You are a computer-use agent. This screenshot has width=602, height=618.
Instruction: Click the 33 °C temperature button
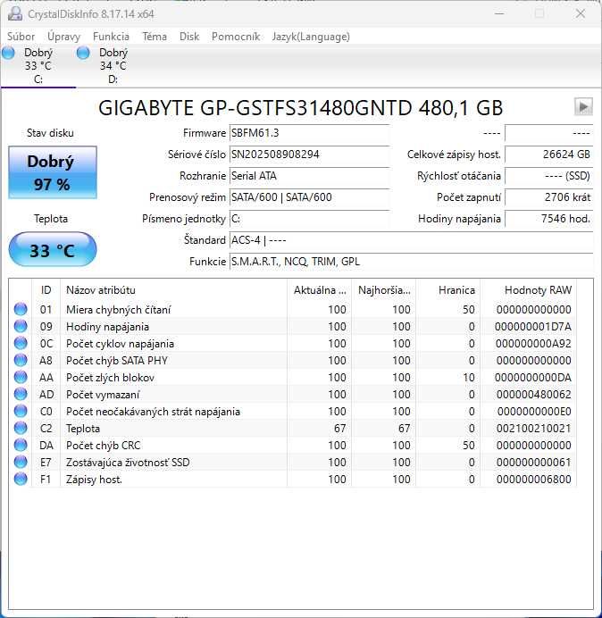[53, 250]
